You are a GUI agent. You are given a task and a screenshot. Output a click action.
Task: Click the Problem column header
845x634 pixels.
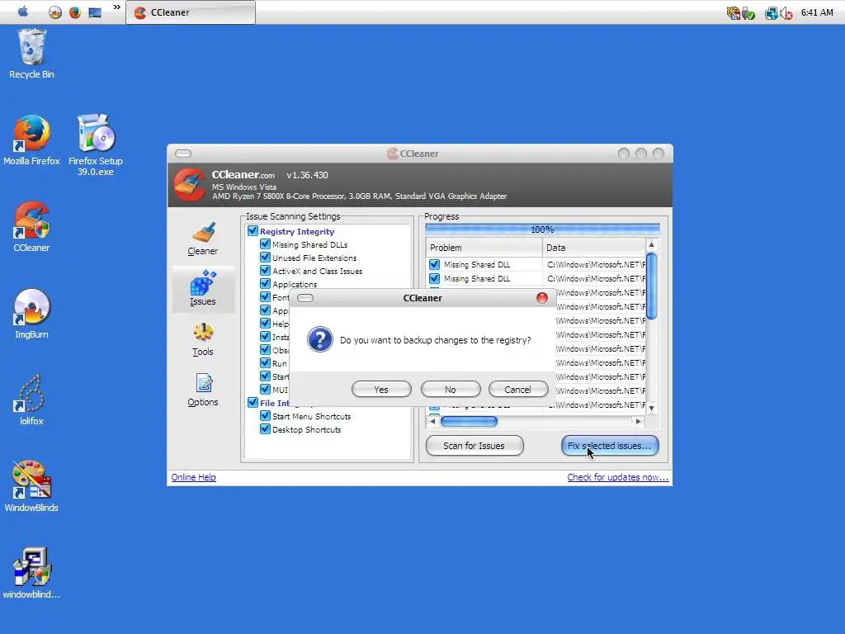[x=484, y=248]
